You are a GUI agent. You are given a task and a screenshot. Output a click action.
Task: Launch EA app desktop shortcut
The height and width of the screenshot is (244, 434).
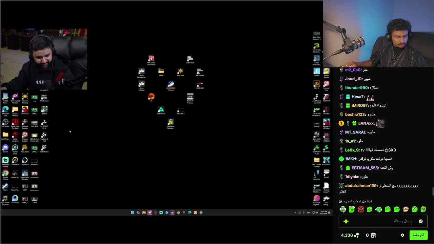(x=151, y=98)
